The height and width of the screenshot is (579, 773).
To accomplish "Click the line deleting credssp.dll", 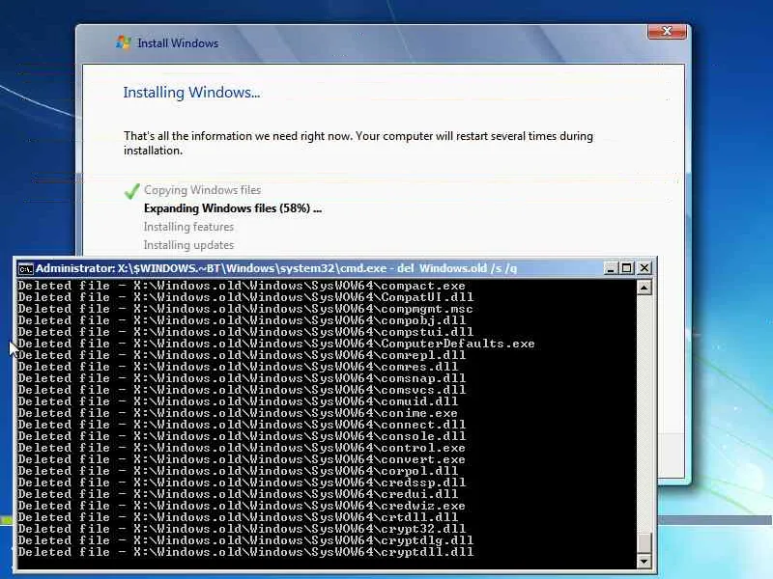I will pos(242,482).
